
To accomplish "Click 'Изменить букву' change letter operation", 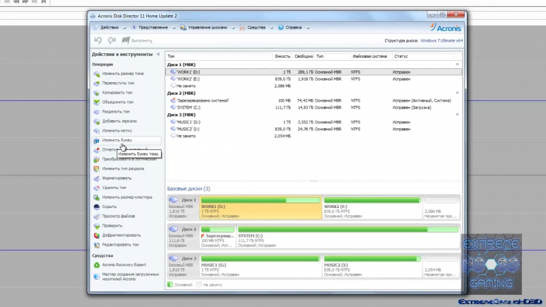I will pyautogui.click(x=127, y=141).
